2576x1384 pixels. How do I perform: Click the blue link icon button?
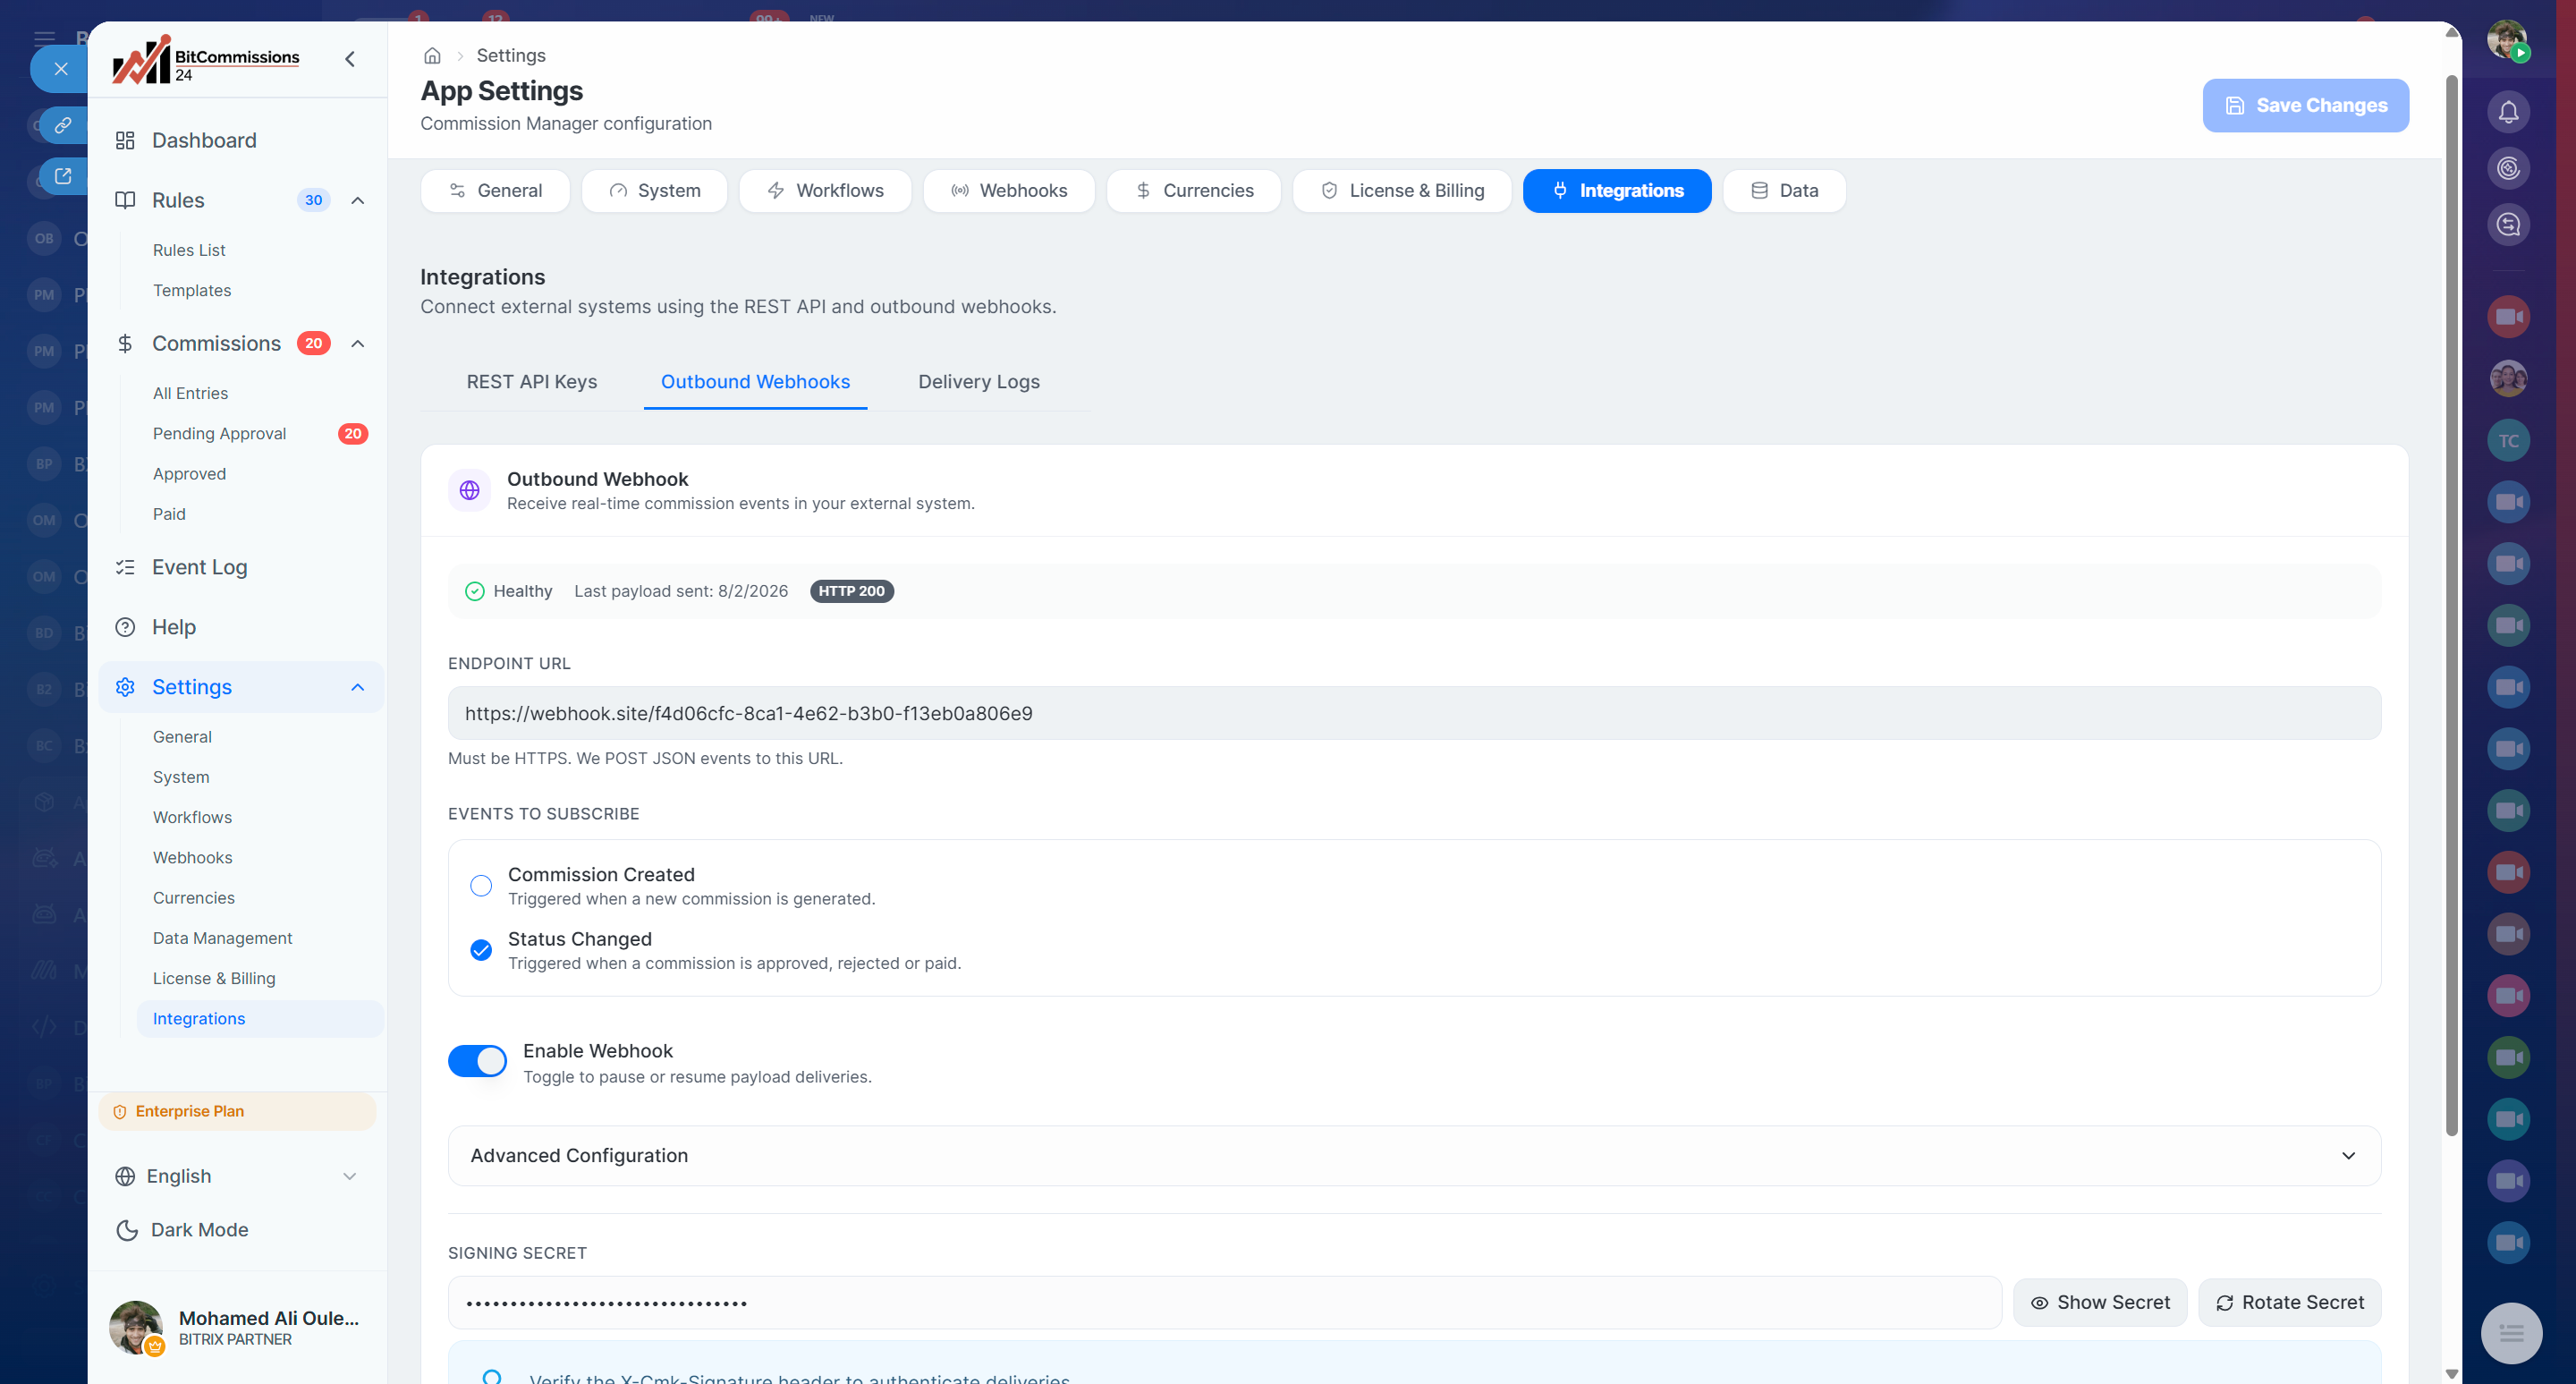click(x=63, y=125)
